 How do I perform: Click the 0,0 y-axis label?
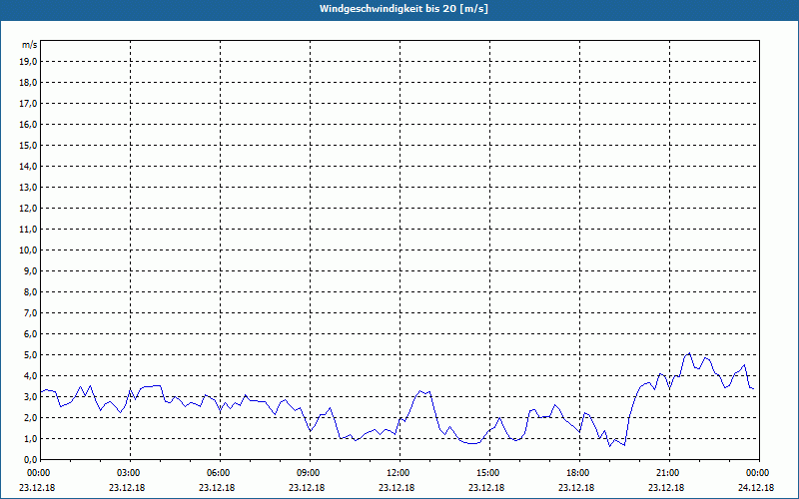coord(30,460)
